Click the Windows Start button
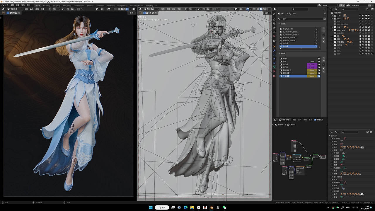The height and width of the screenshot is (211, 375). [x=151, y=207]
